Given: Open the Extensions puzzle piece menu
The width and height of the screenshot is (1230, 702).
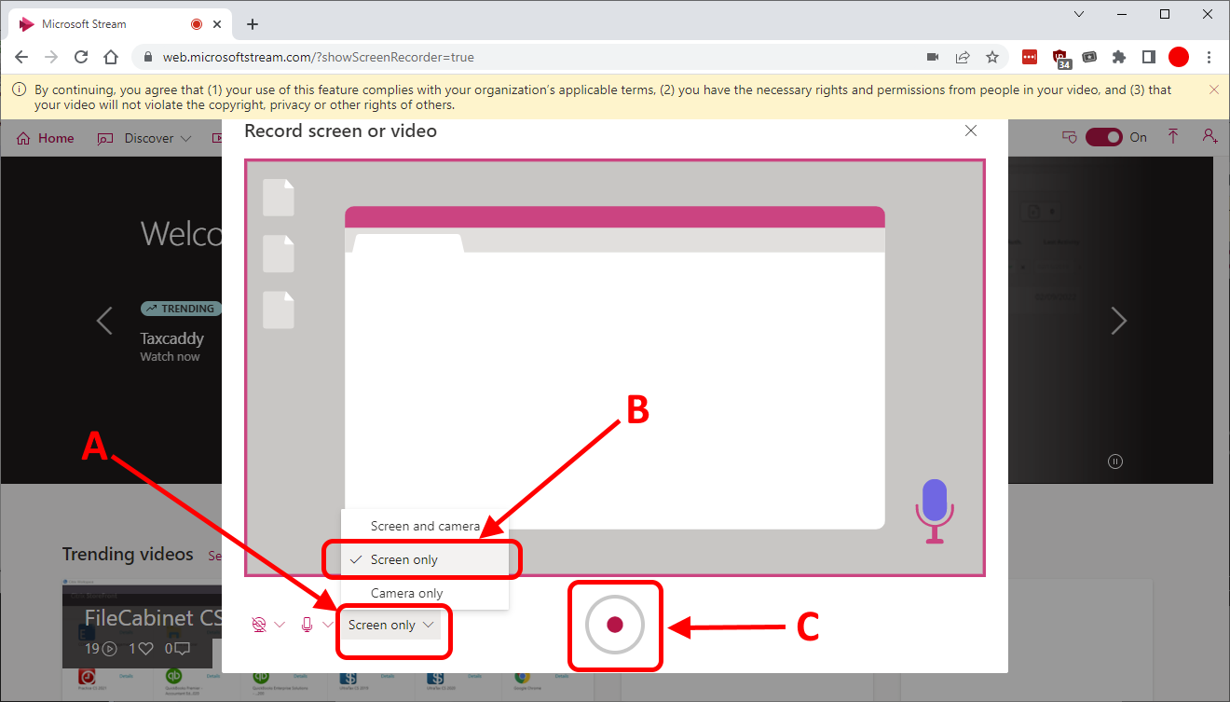Looking at the screenshot, I should tap(1119, 57).
